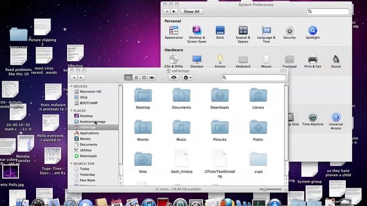Image resolution: width=367 pixels, height=206 pixels.
Task: Open Displays preferences pane
Action: click(x=197, y=61)
